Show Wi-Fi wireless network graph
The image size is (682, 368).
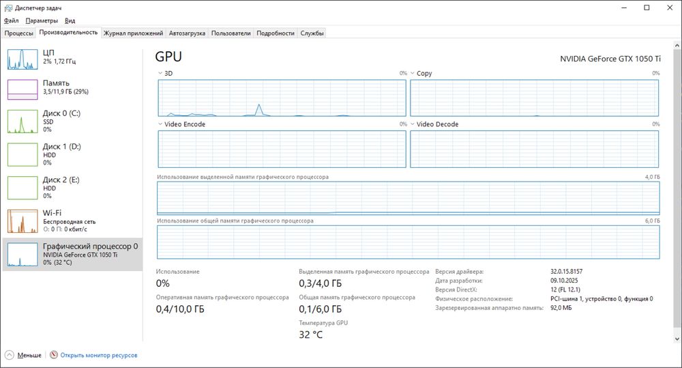(23, 221)
